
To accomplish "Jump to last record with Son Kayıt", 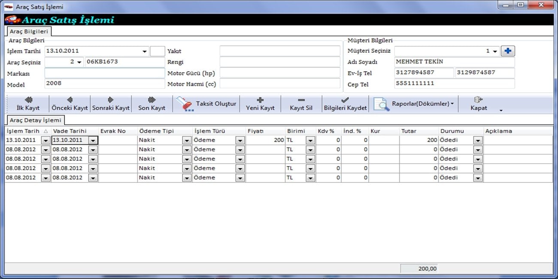I will coord(152,104).
